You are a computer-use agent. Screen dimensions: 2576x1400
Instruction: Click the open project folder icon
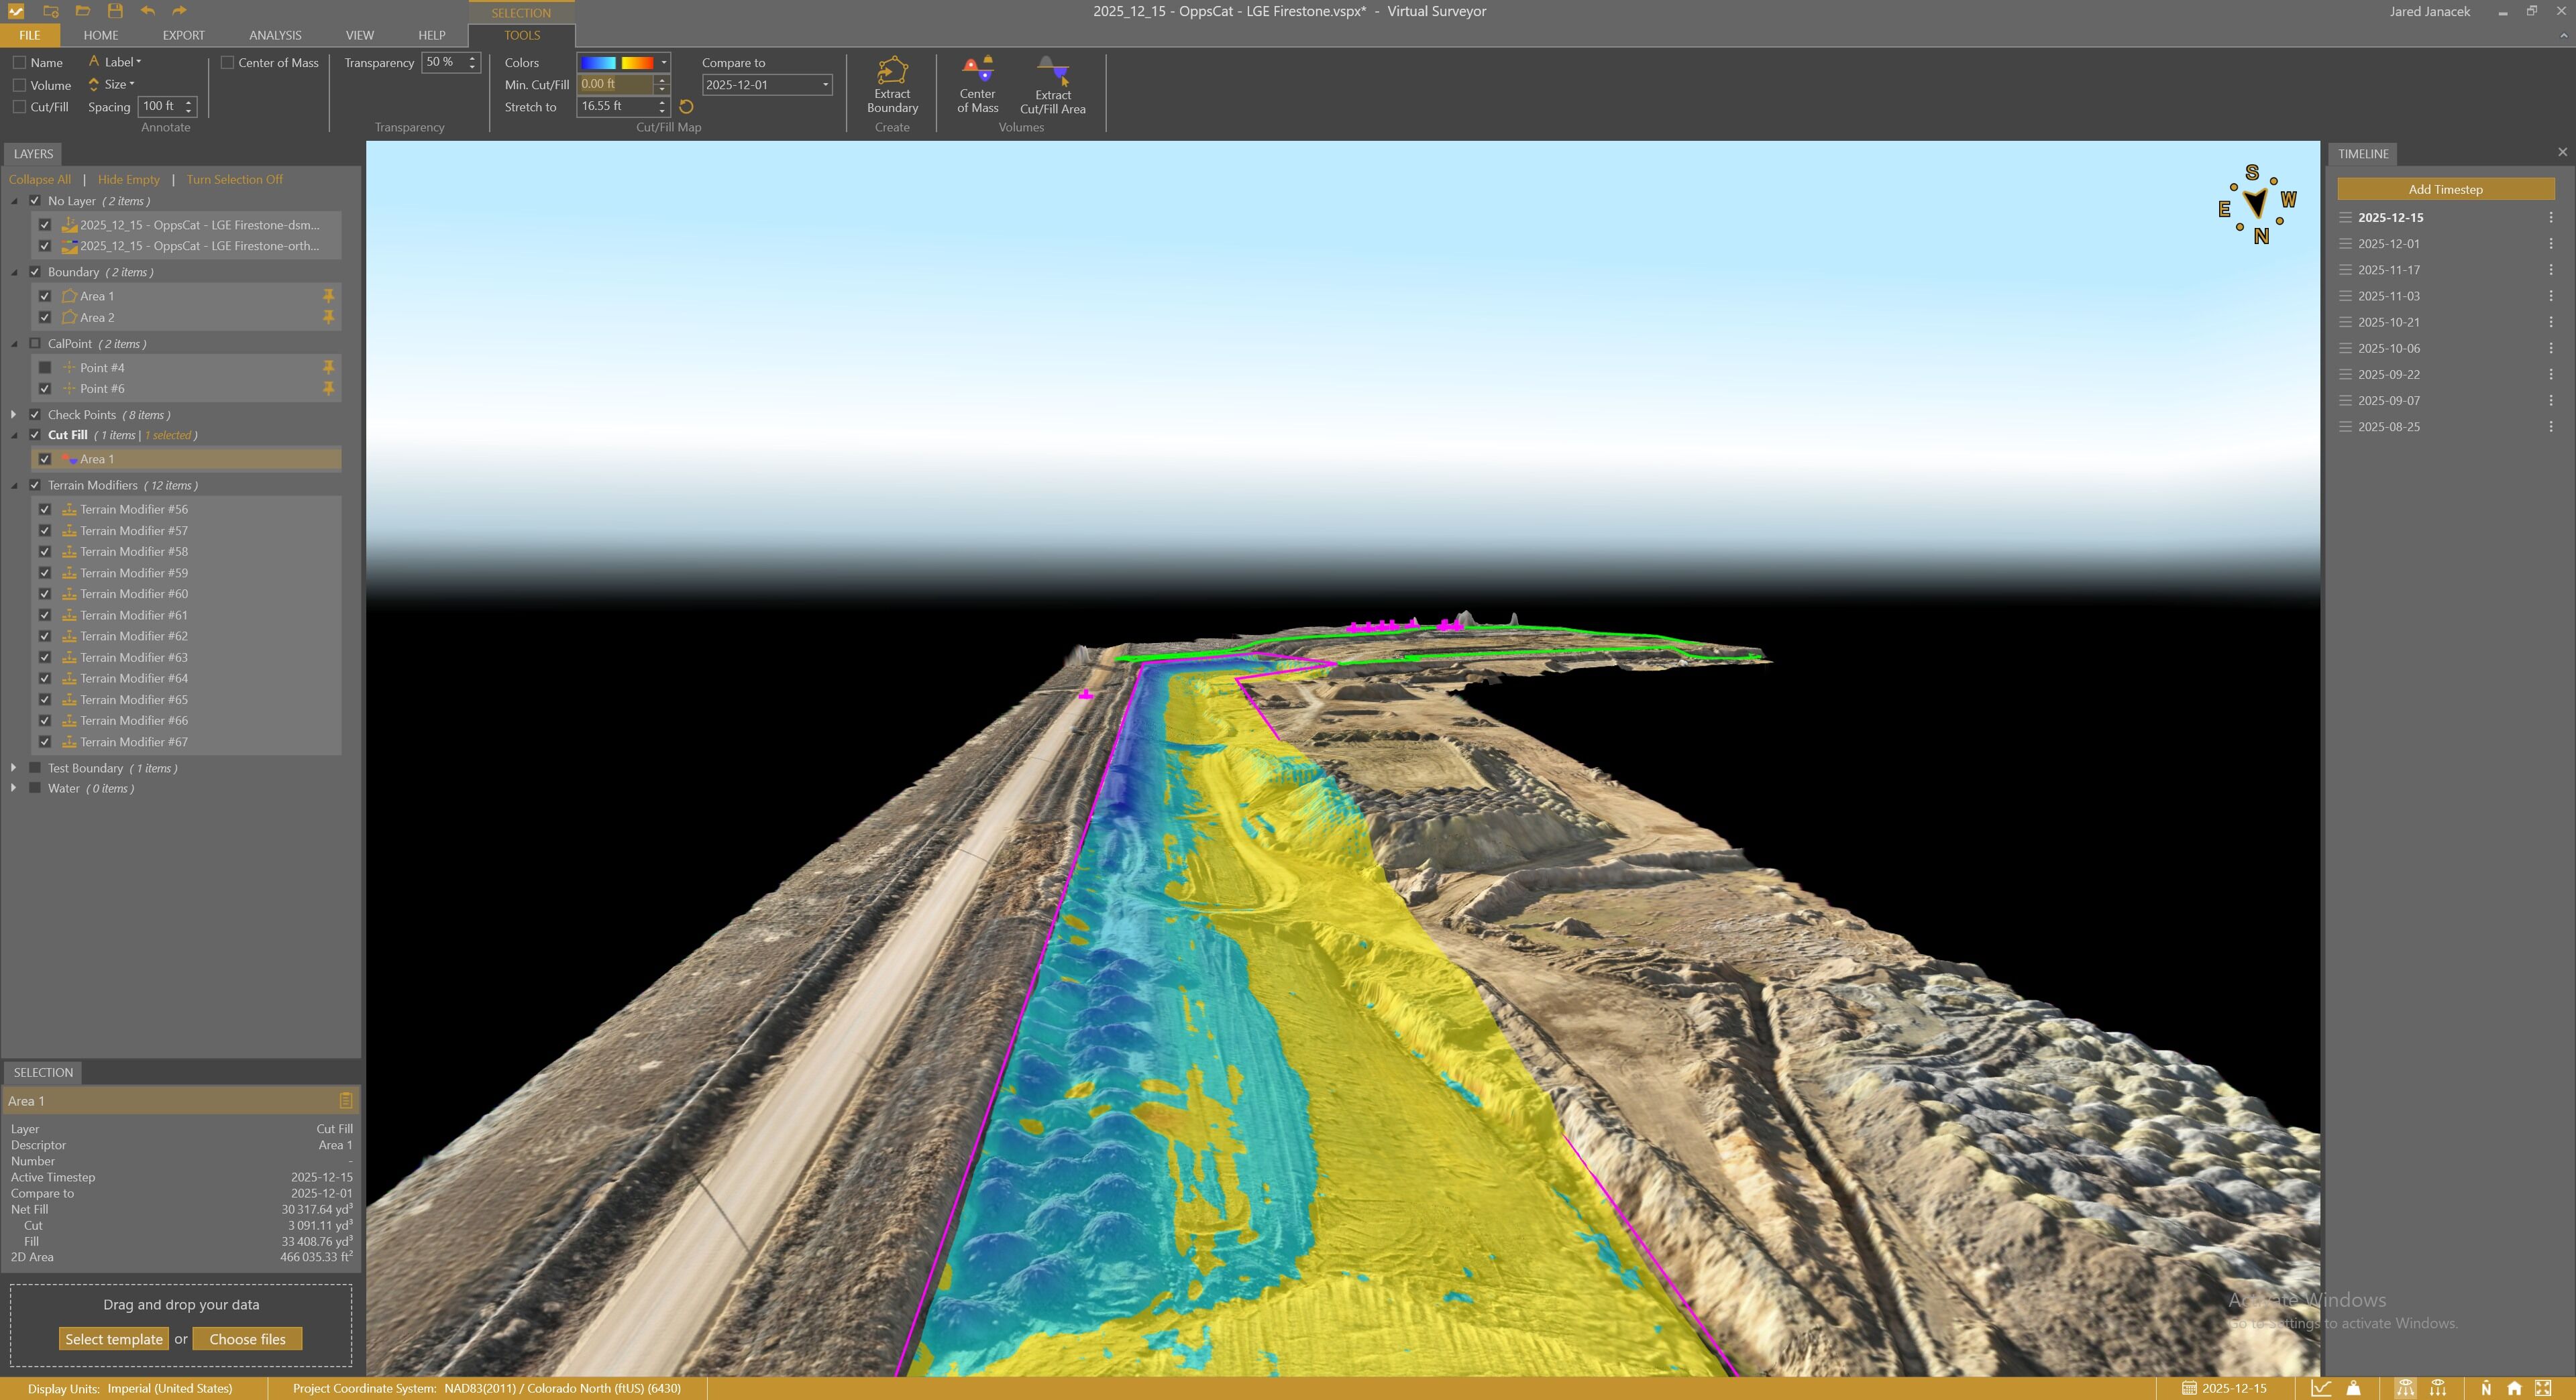pyautogui.click(x=83, y=11)
